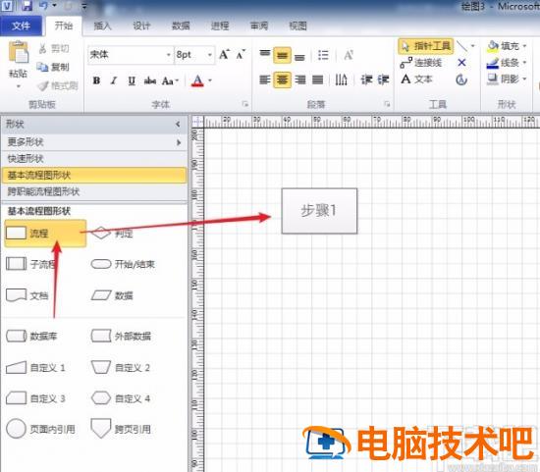Click the Copy (复制) icon

(42, 67)
